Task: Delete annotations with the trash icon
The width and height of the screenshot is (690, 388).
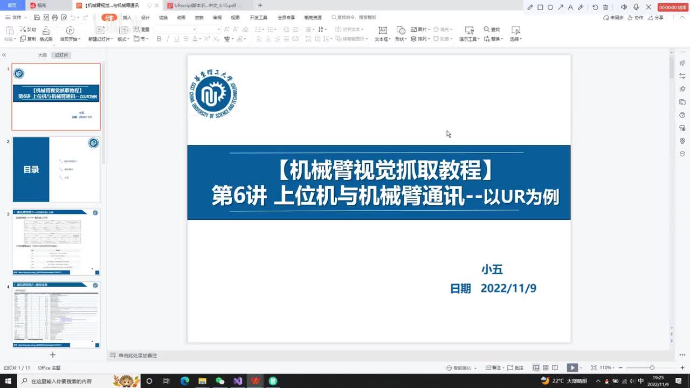Action: tap(605, 7)
